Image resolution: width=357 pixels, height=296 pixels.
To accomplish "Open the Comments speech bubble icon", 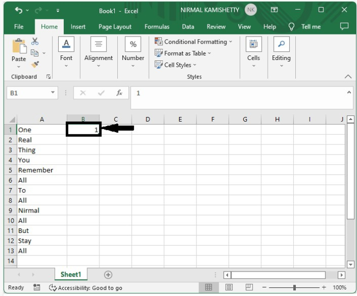I will [344, 26].
